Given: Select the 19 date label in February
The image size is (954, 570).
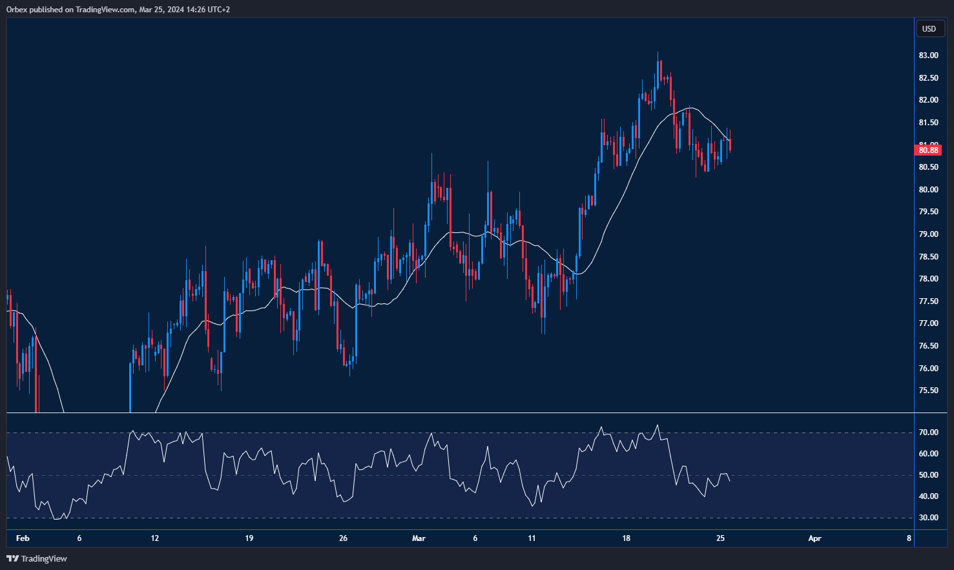Looking at the screenshot, I should [249, 538].
